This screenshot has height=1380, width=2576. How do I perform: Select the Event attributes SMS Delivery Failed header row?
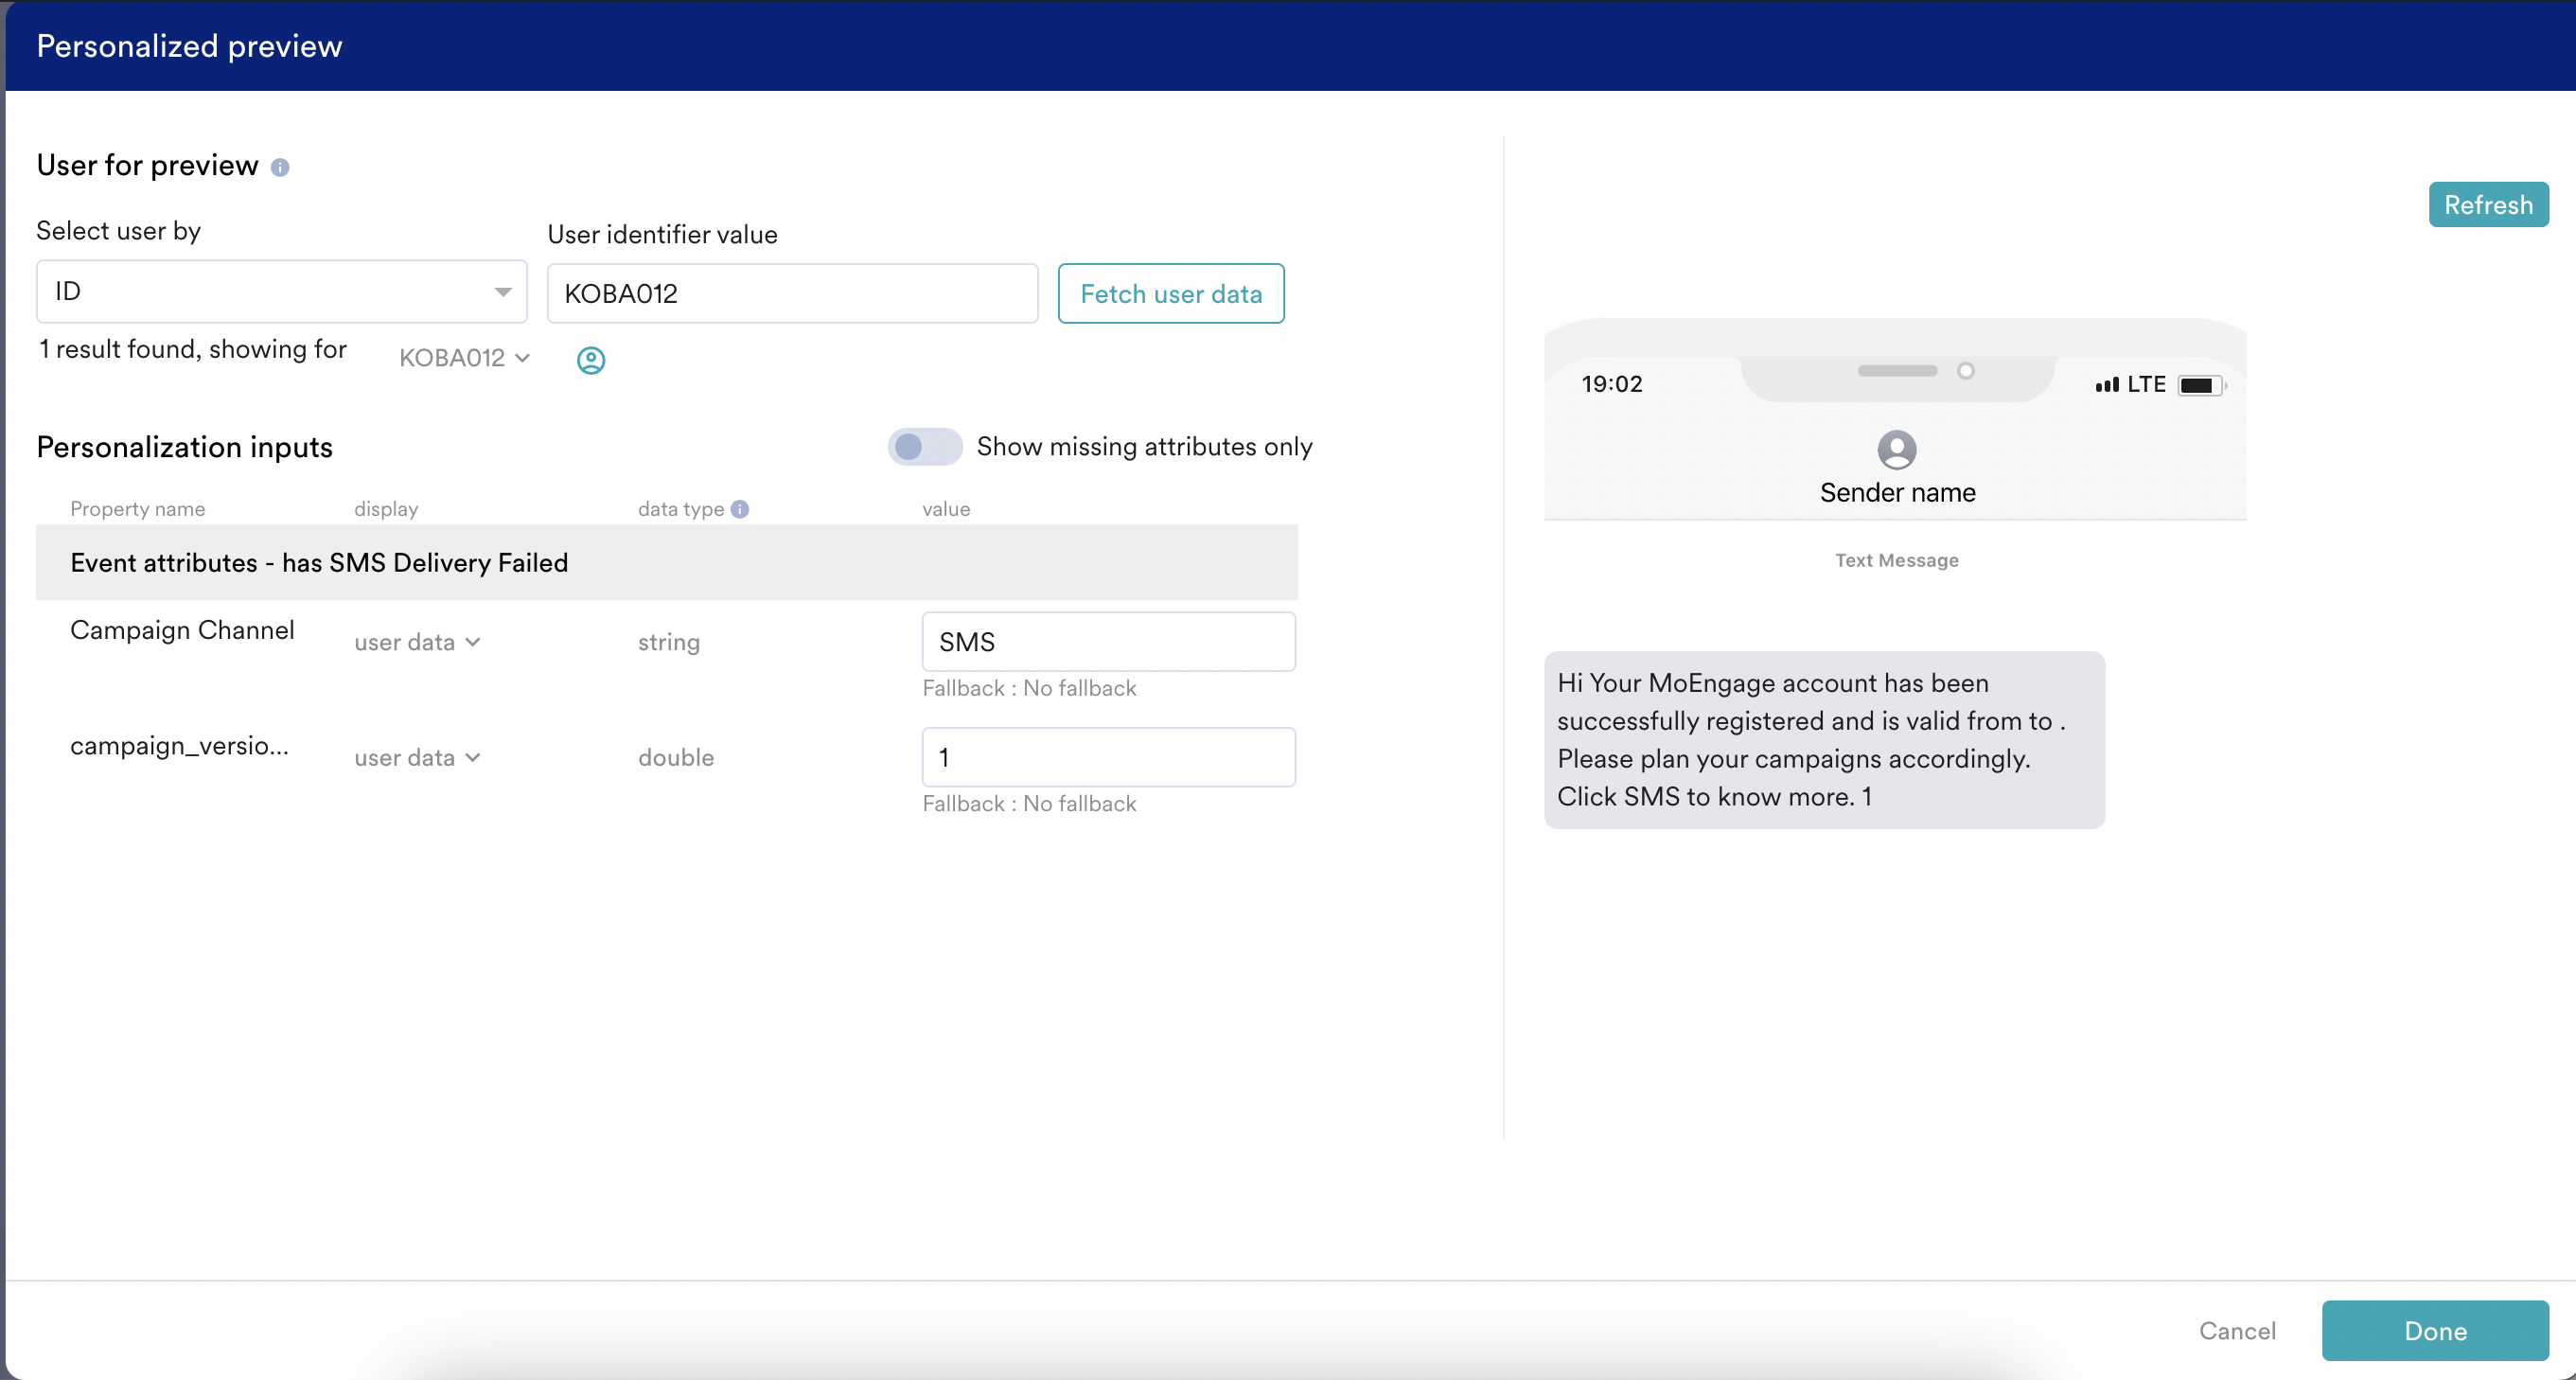[x=666, y=563]
